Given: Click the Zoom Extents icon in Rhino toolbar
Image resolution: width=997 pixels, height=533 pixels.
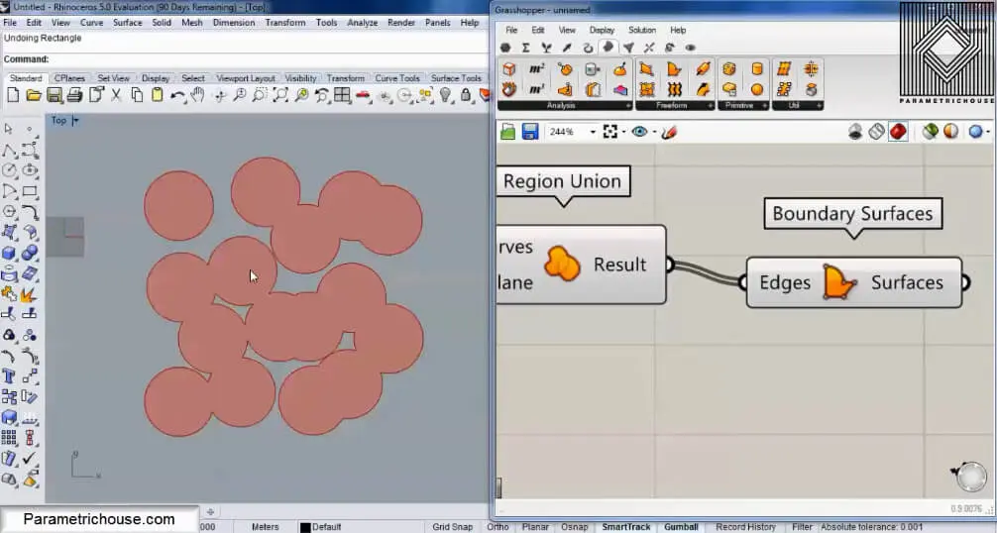Looking at the screenshot, I should (x=280, y=95).
